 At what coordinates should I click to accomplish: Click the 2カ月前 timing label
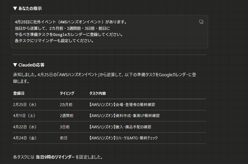click(x=66, y=104)
